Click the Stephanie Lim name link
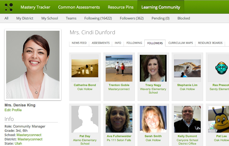 187,85
